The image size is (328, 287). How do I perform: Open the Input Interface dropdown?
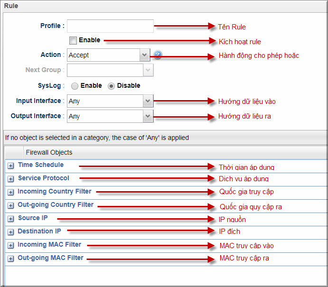click(110, 101)
